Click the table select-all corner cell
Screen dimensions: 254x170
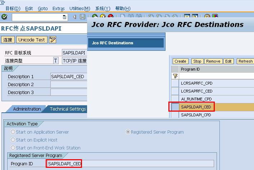(x=175, y=69)
